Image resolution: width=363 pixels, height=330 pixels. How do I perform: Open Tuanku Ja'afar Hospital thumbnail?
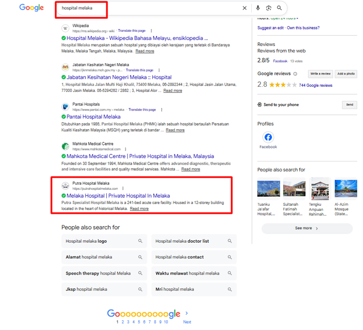point(268,189)
